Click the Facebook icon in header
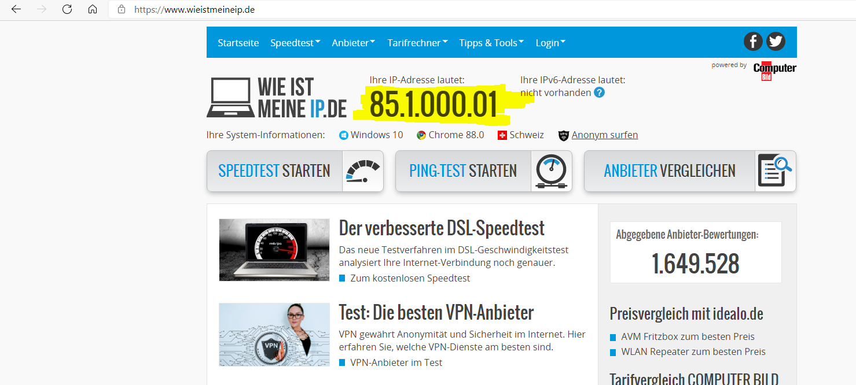856x385 pixels. coord(753,42)
